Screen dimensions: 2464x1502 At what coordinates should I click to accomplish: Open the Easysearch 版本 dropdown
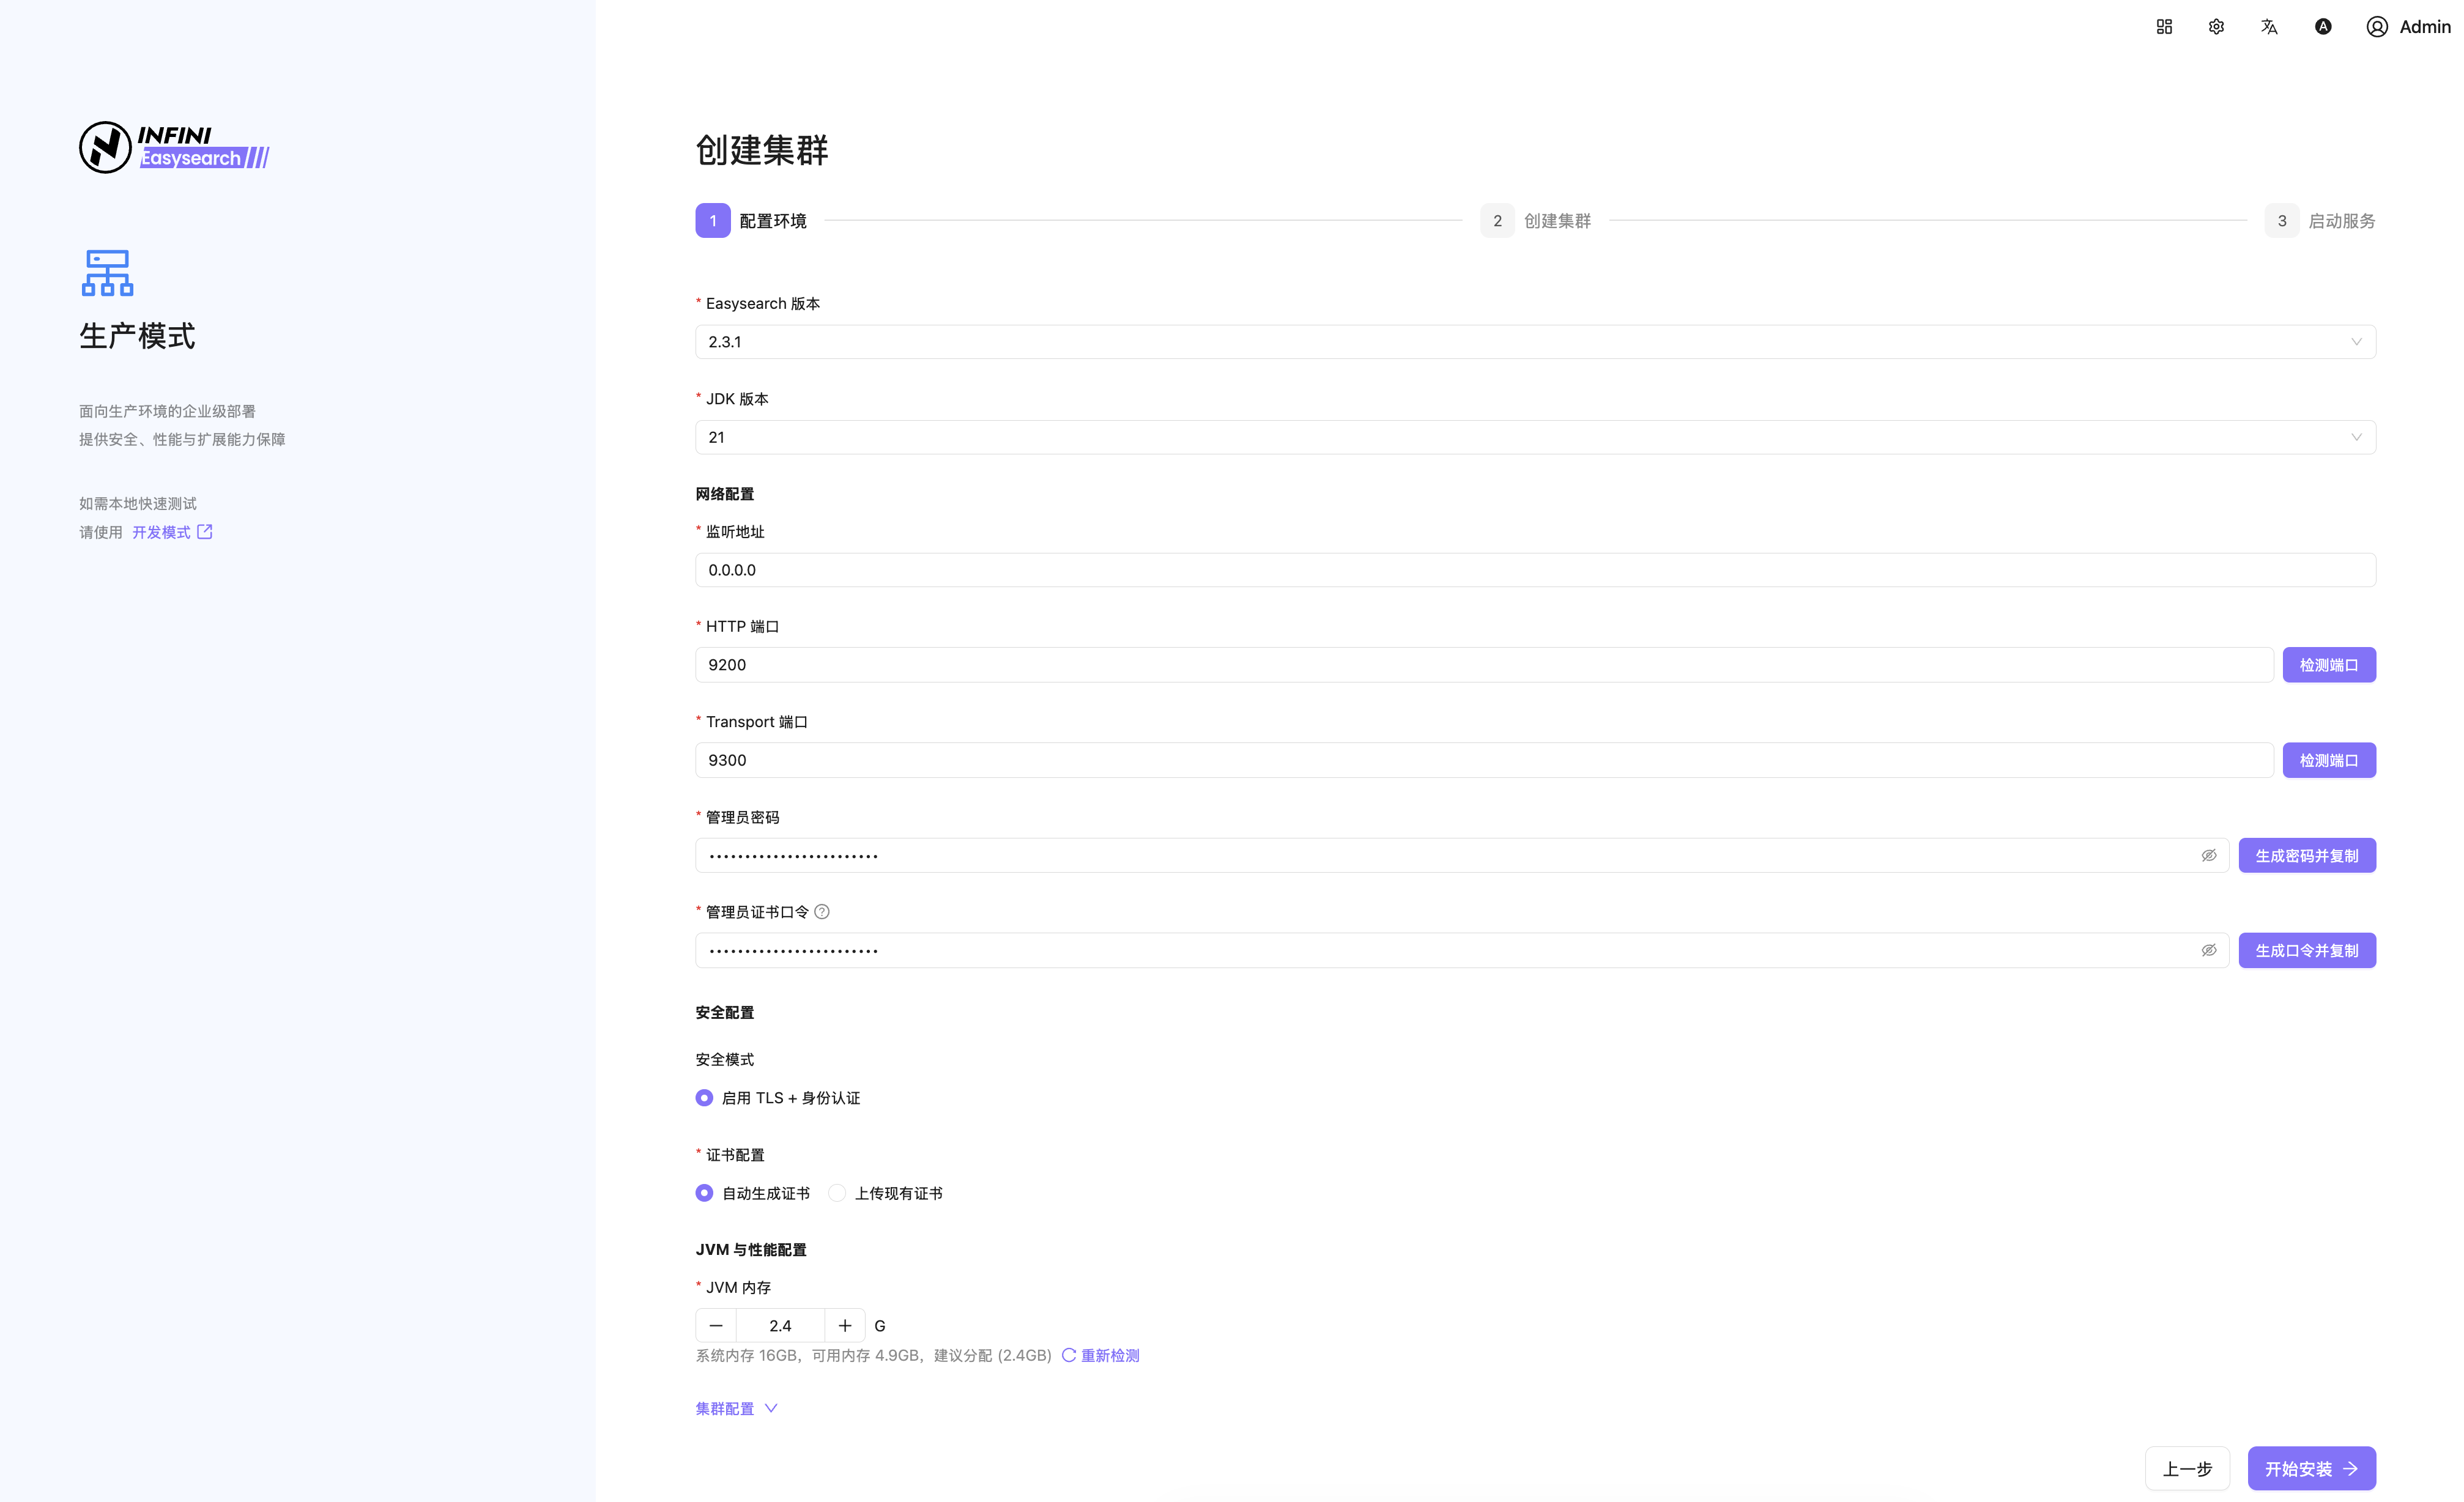[x=1535, y=342]
